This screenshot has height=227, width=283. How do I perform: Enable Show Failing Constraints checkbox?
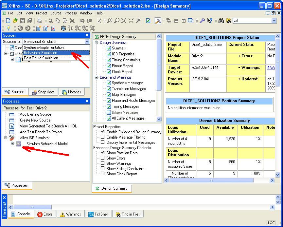point(102,168)
